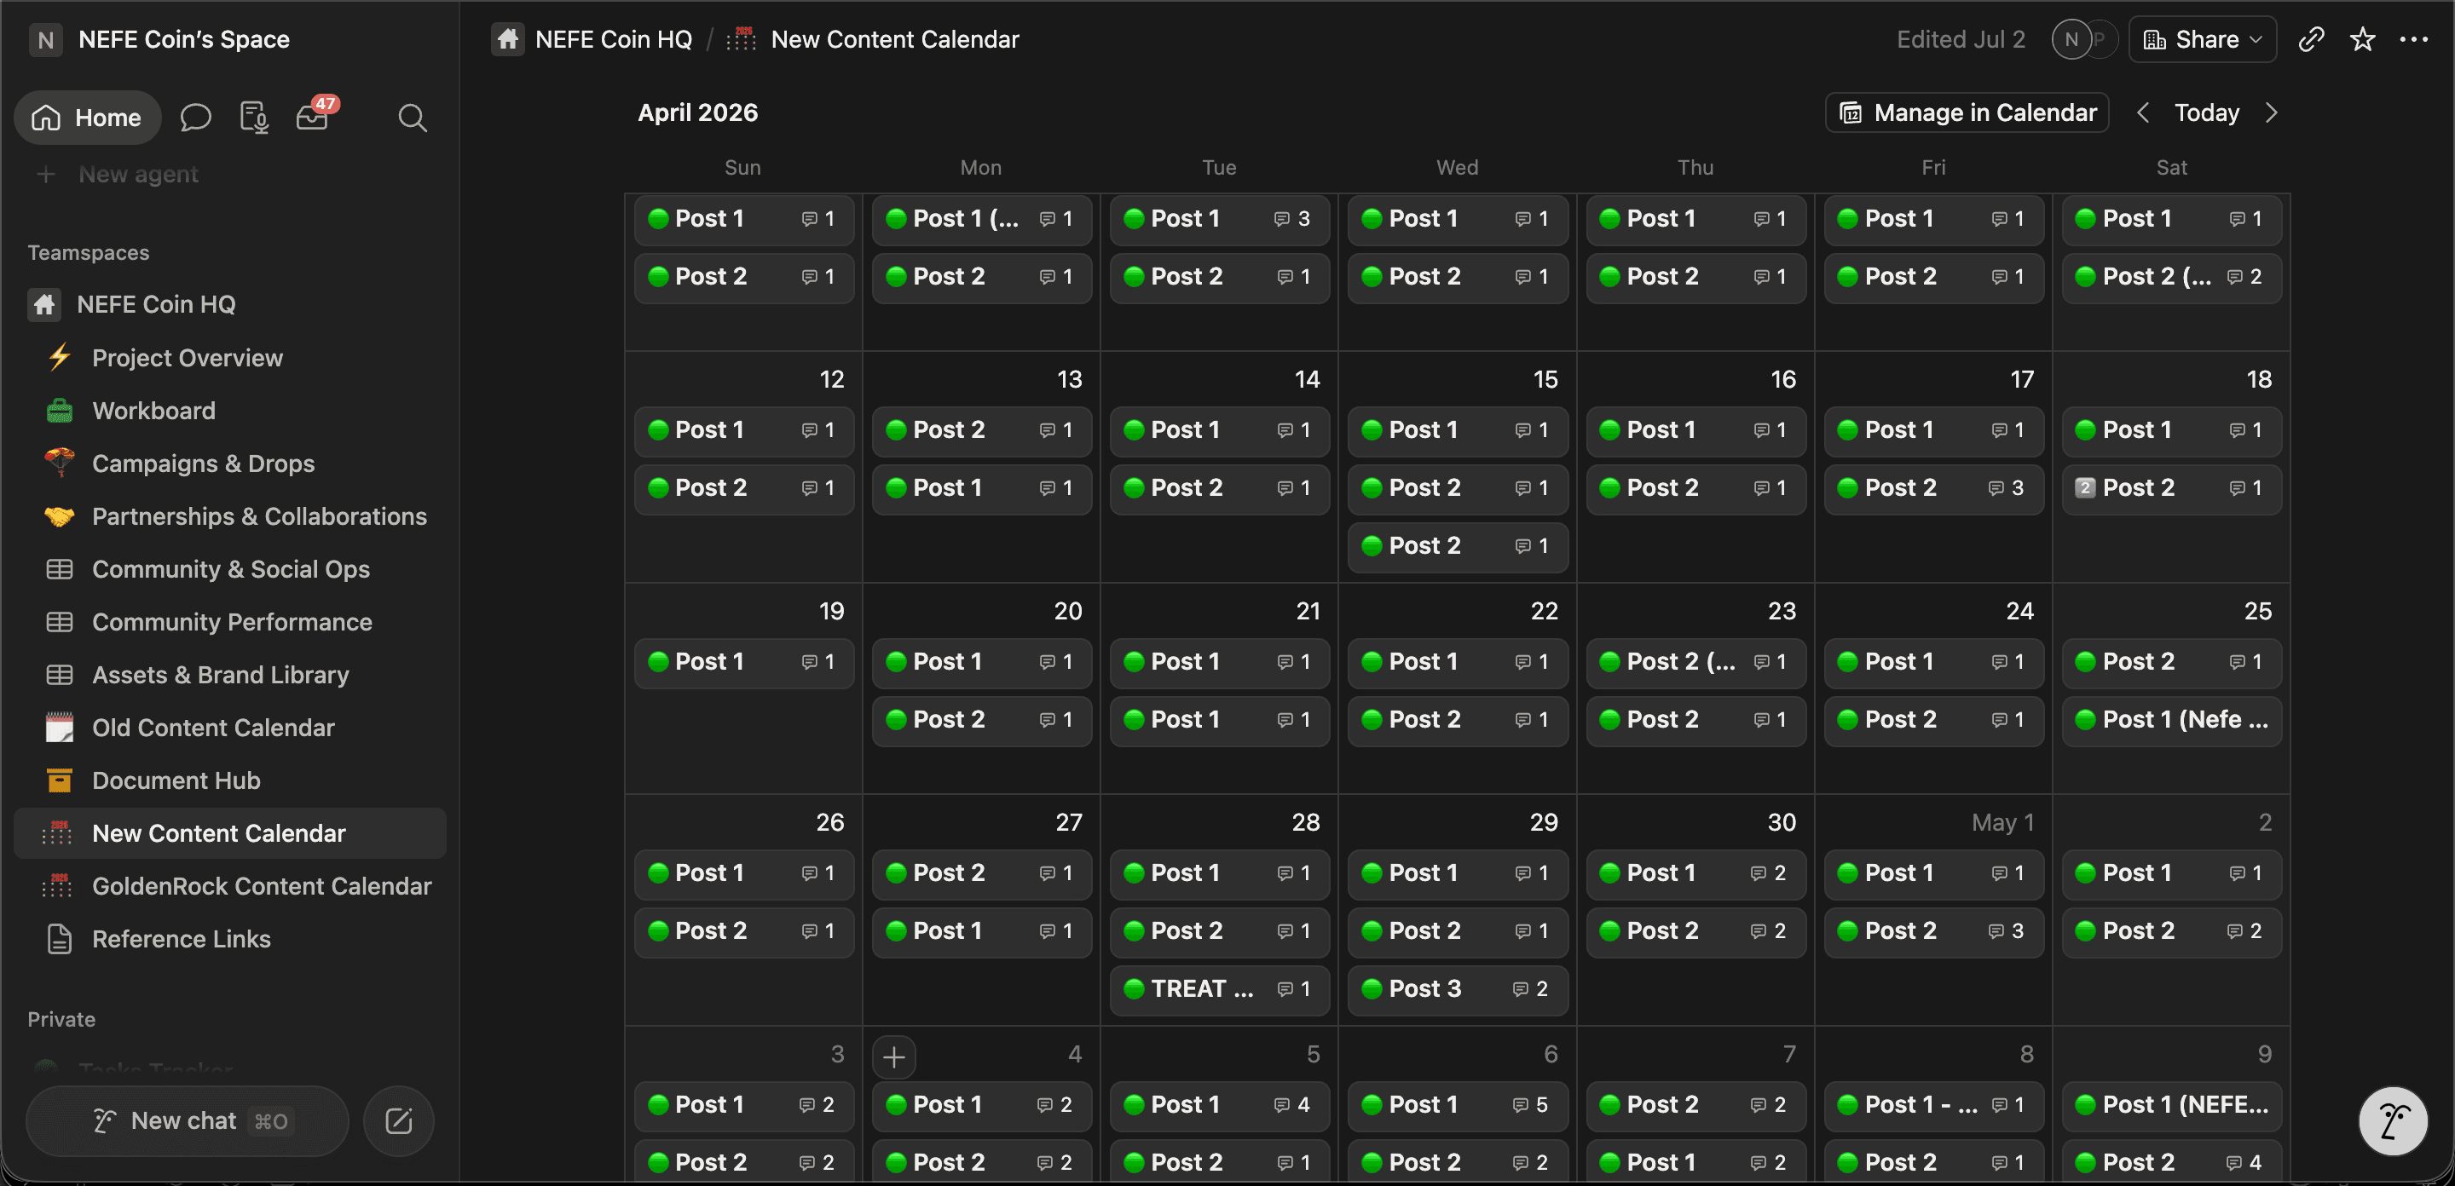Jump to Today in the calendar
The height and width of the screenshot is (1186, 2455).
pyautogui.click(x=2206, y=112)
